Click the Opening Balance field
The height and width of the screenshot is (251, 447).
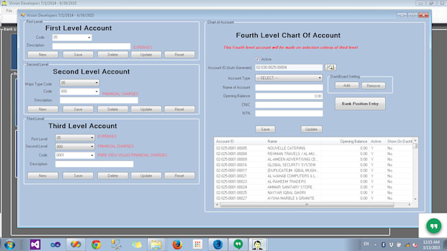click(289, 96)
